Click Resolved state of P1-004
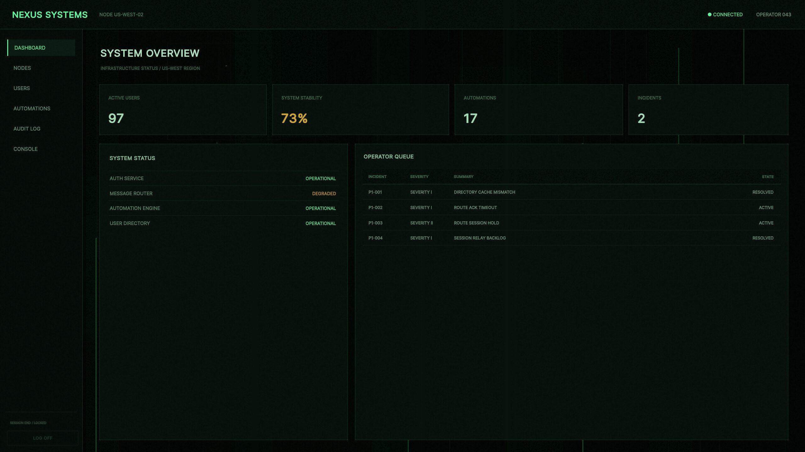Viewport: 805px width, 452px height. point(763,238)
